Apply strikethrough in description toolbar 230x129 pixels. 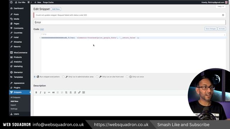pos(49,92)
